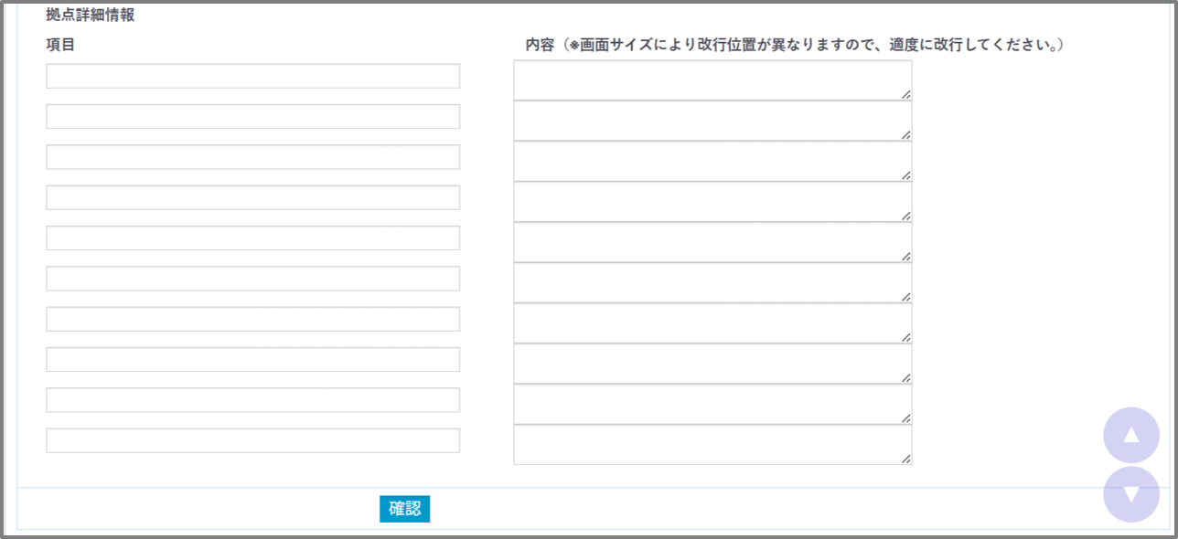Focus the tenth (last) 項目 input field
Image resolution: width=1178 pixels, height=539 pixels.
(253, 440)
